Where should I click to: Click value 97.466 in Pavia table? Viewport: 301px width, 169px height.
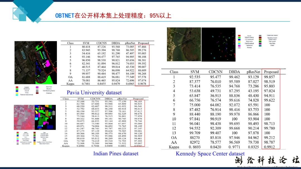(142, 47)
